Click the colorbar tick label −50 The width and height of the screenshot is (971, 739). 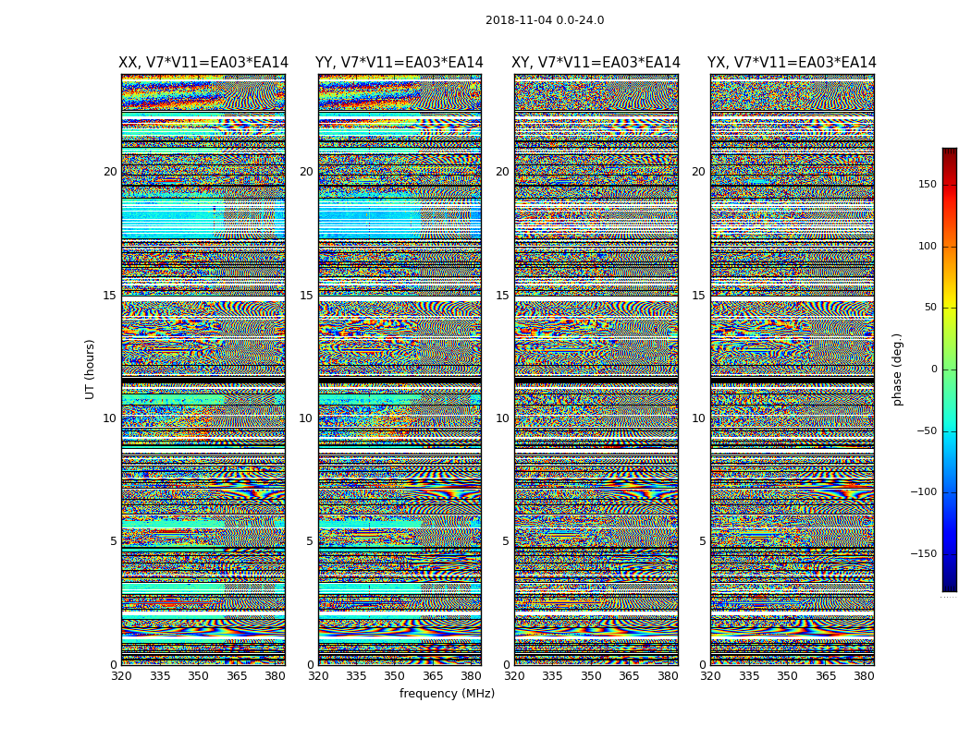(x=927, y=430)
